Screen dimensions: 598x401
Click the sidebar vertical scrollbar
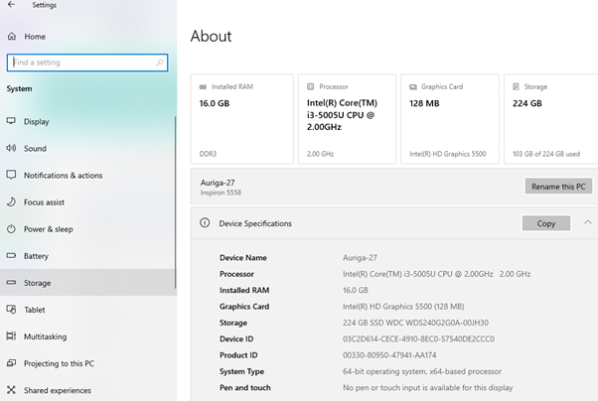176,202
